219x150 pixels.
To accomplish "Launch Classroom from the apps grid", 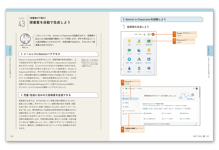I will click(x=149, y=42).
